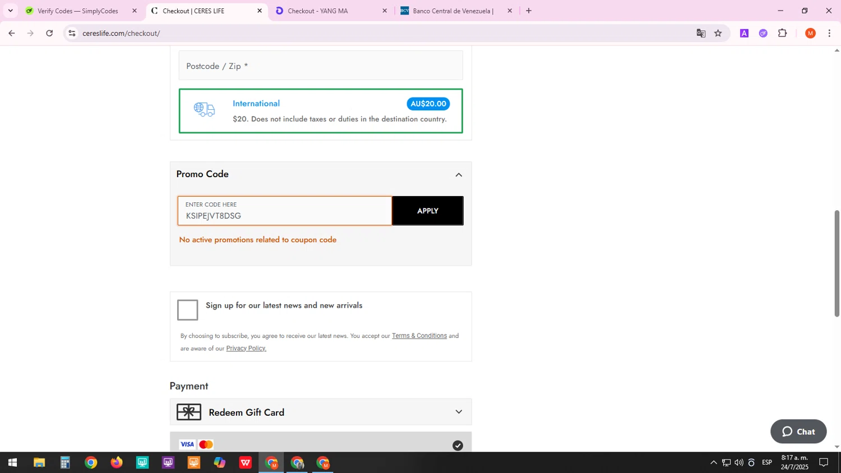Open the Chrome profile avatar M
This screenshot has height=473, width=841.
[x=810, y=34]
